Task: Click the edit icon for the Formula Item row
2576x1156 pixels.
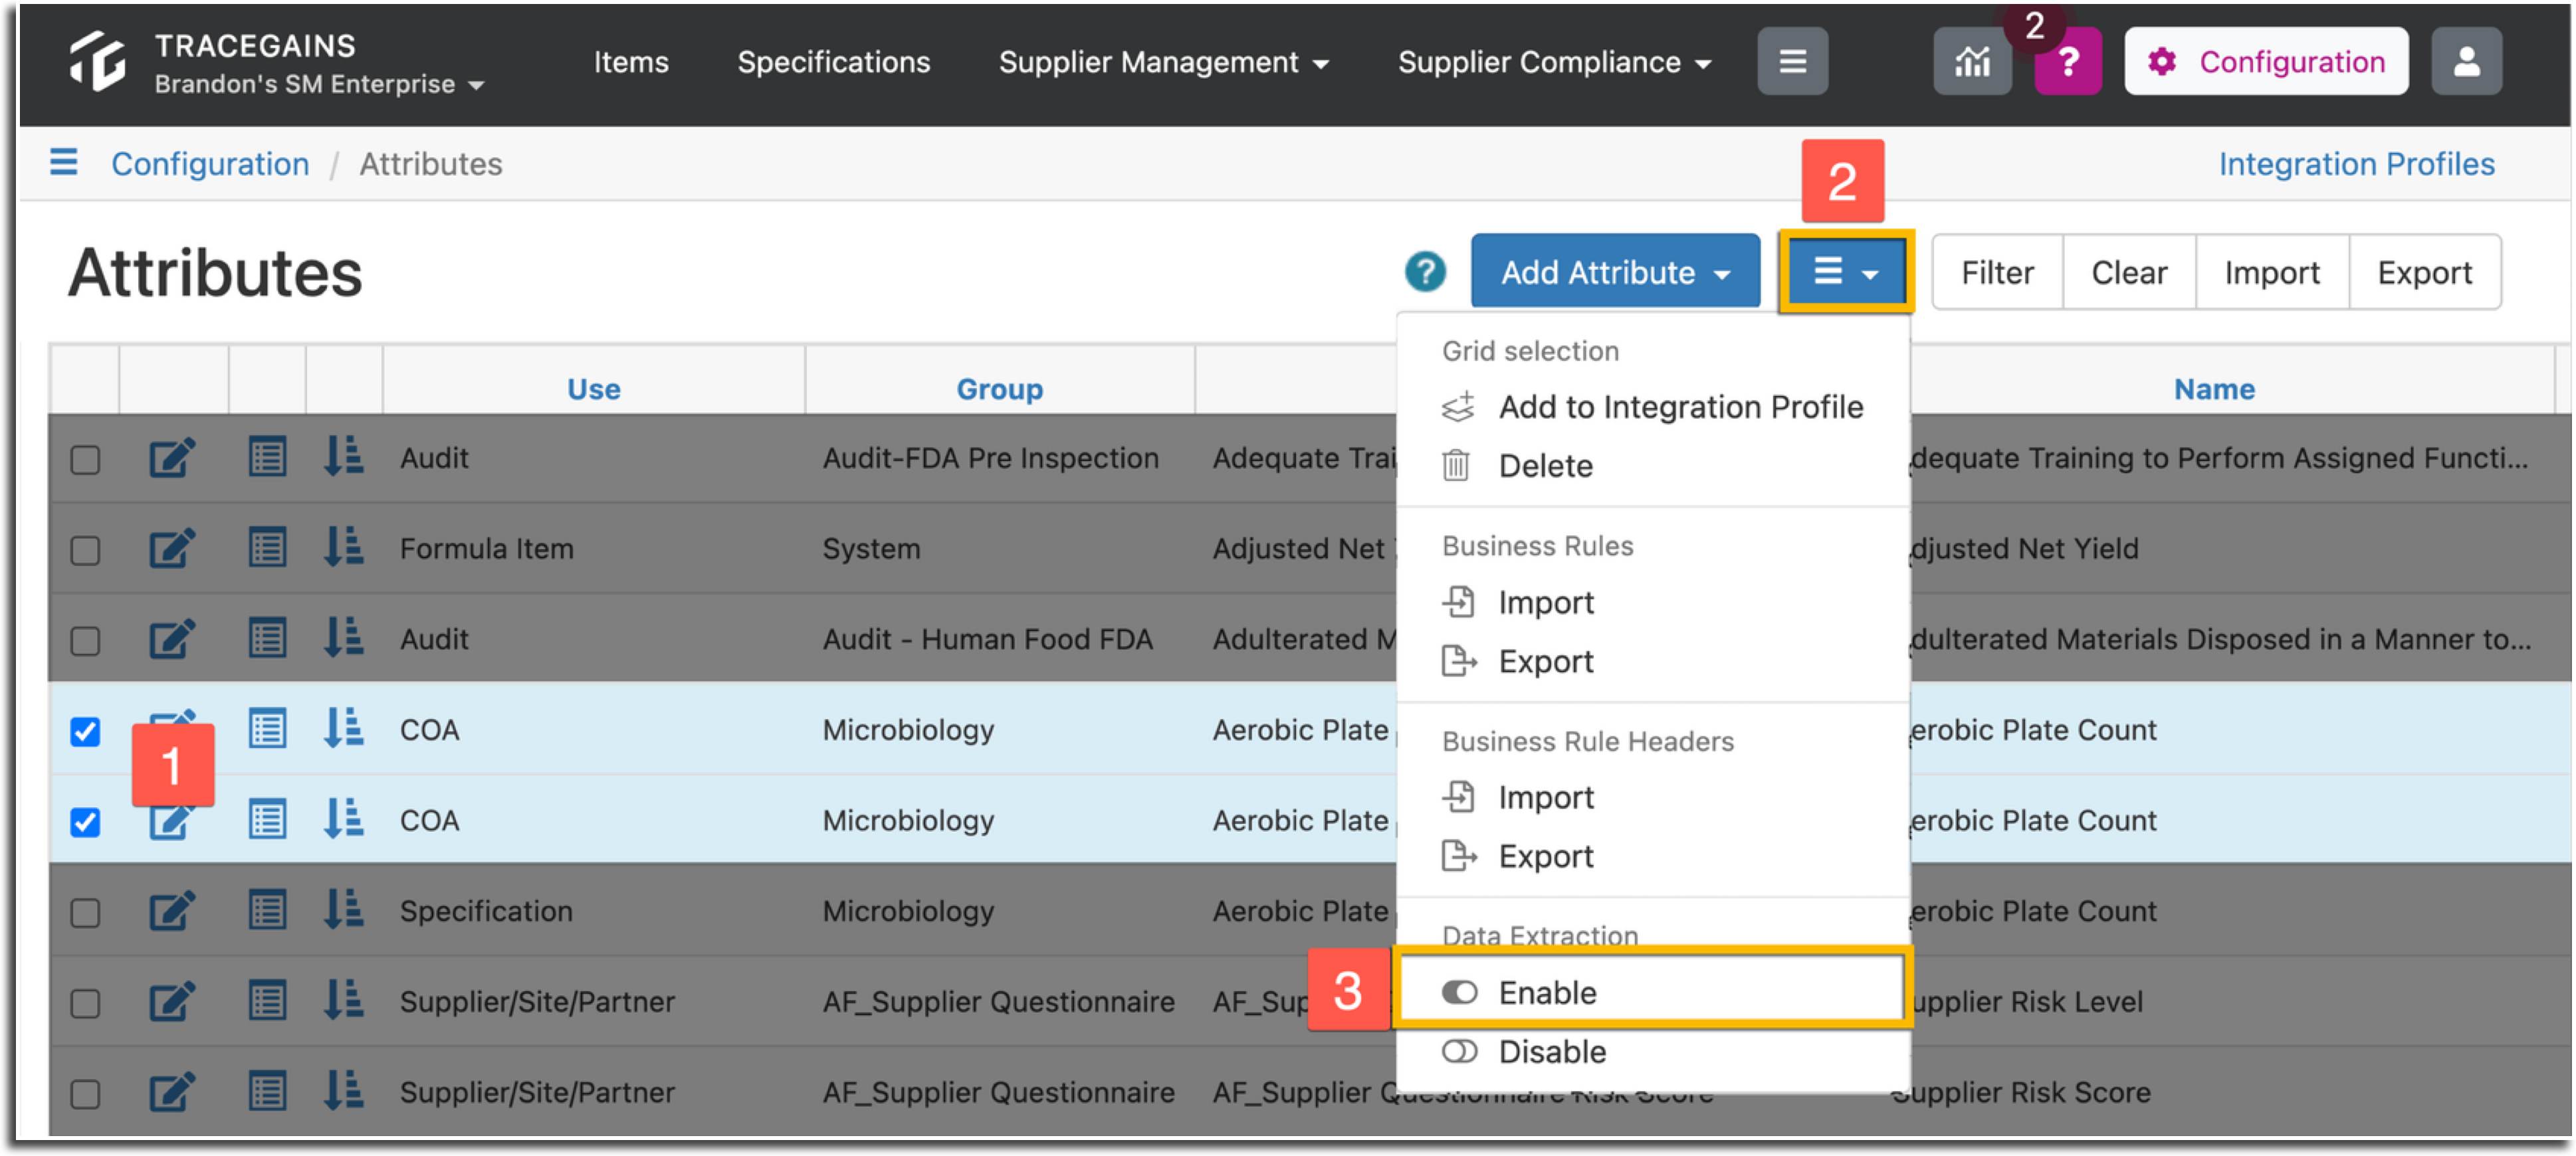Action: [172, 548]
